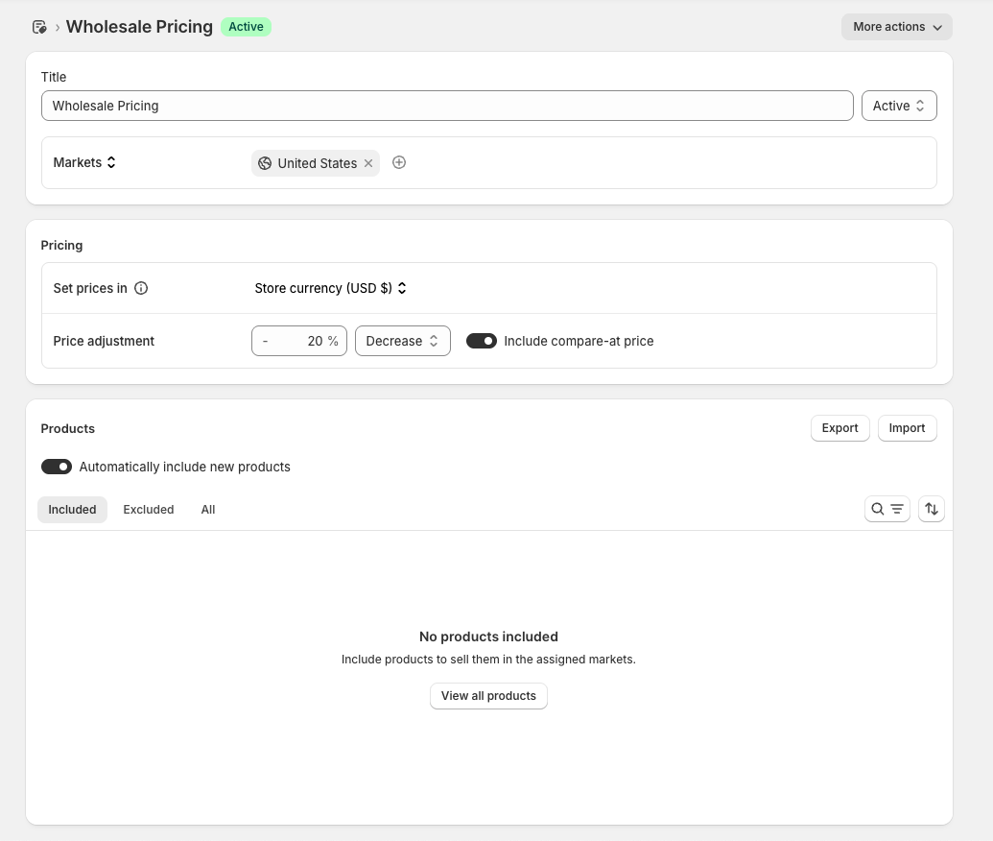Click the magnifying glass to search products
993x841 pixels.
point(876,509)
